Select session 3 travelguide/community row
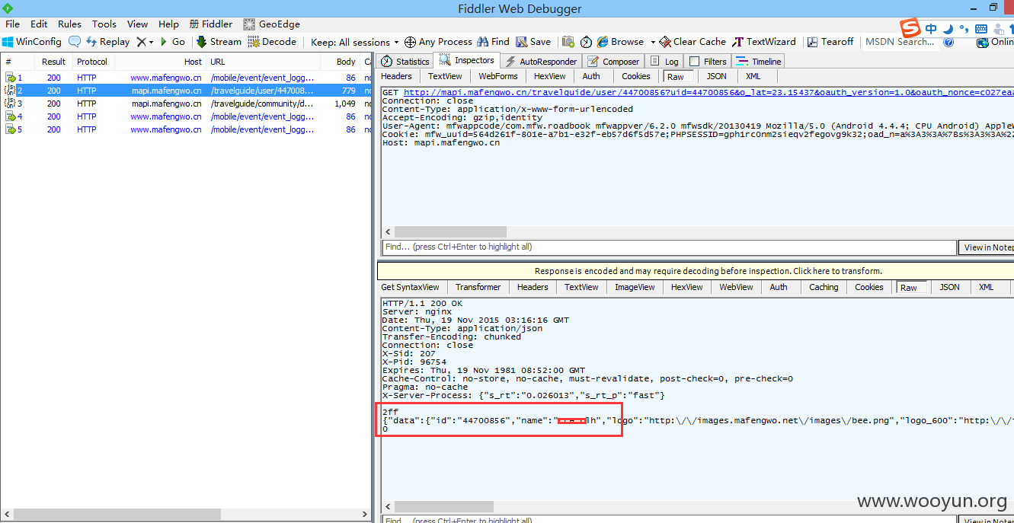Viewport: 1014px width, 523px height. coord(187,104)
